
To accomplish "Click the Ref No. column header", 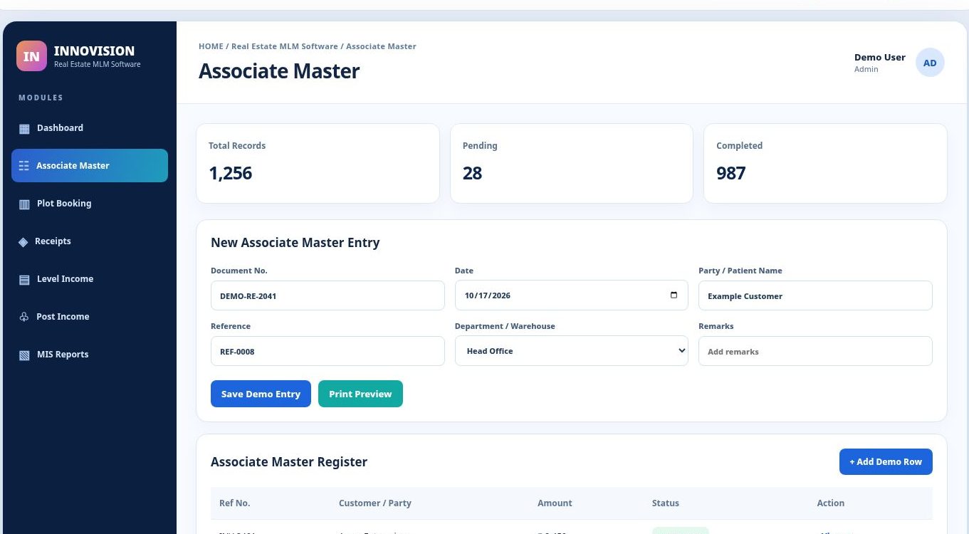I will click(x=235, y=503).
